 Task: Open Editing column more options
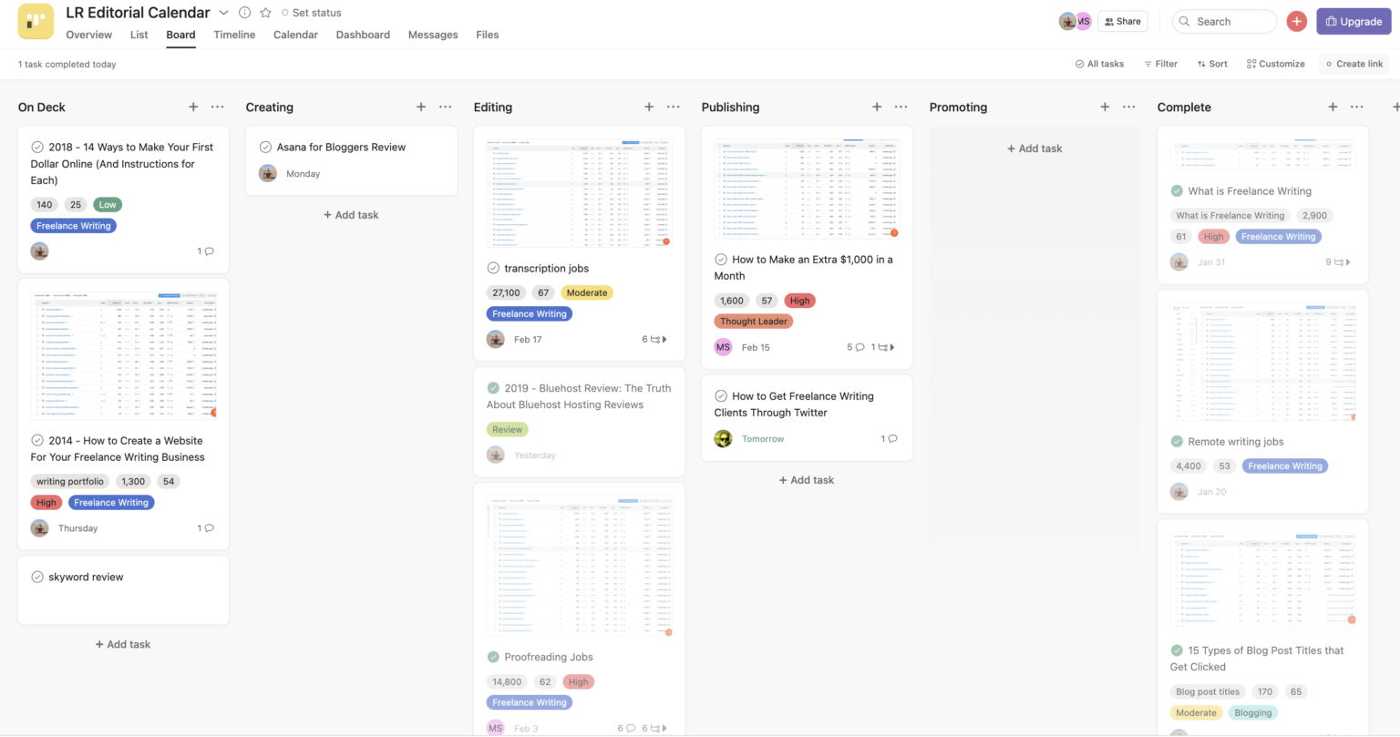[673, 107]
